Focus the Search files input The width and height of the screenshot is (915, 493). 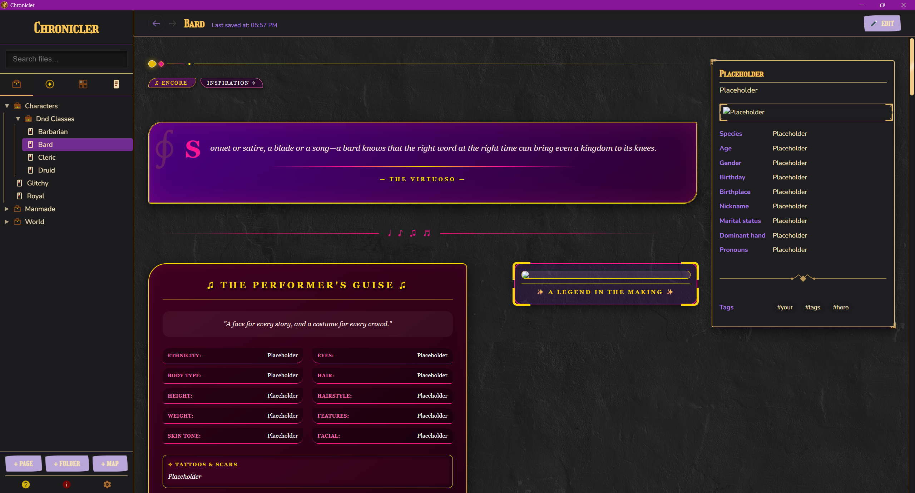66,59
